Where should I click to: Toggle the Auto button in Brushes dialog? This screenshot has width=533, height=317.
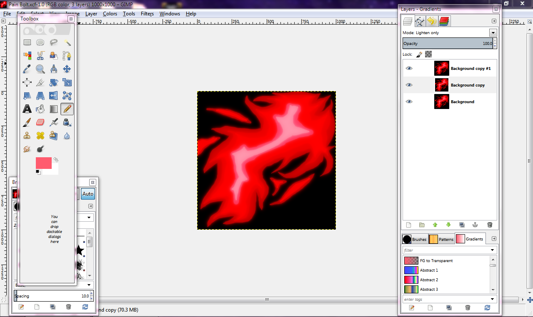coord(88,194)
